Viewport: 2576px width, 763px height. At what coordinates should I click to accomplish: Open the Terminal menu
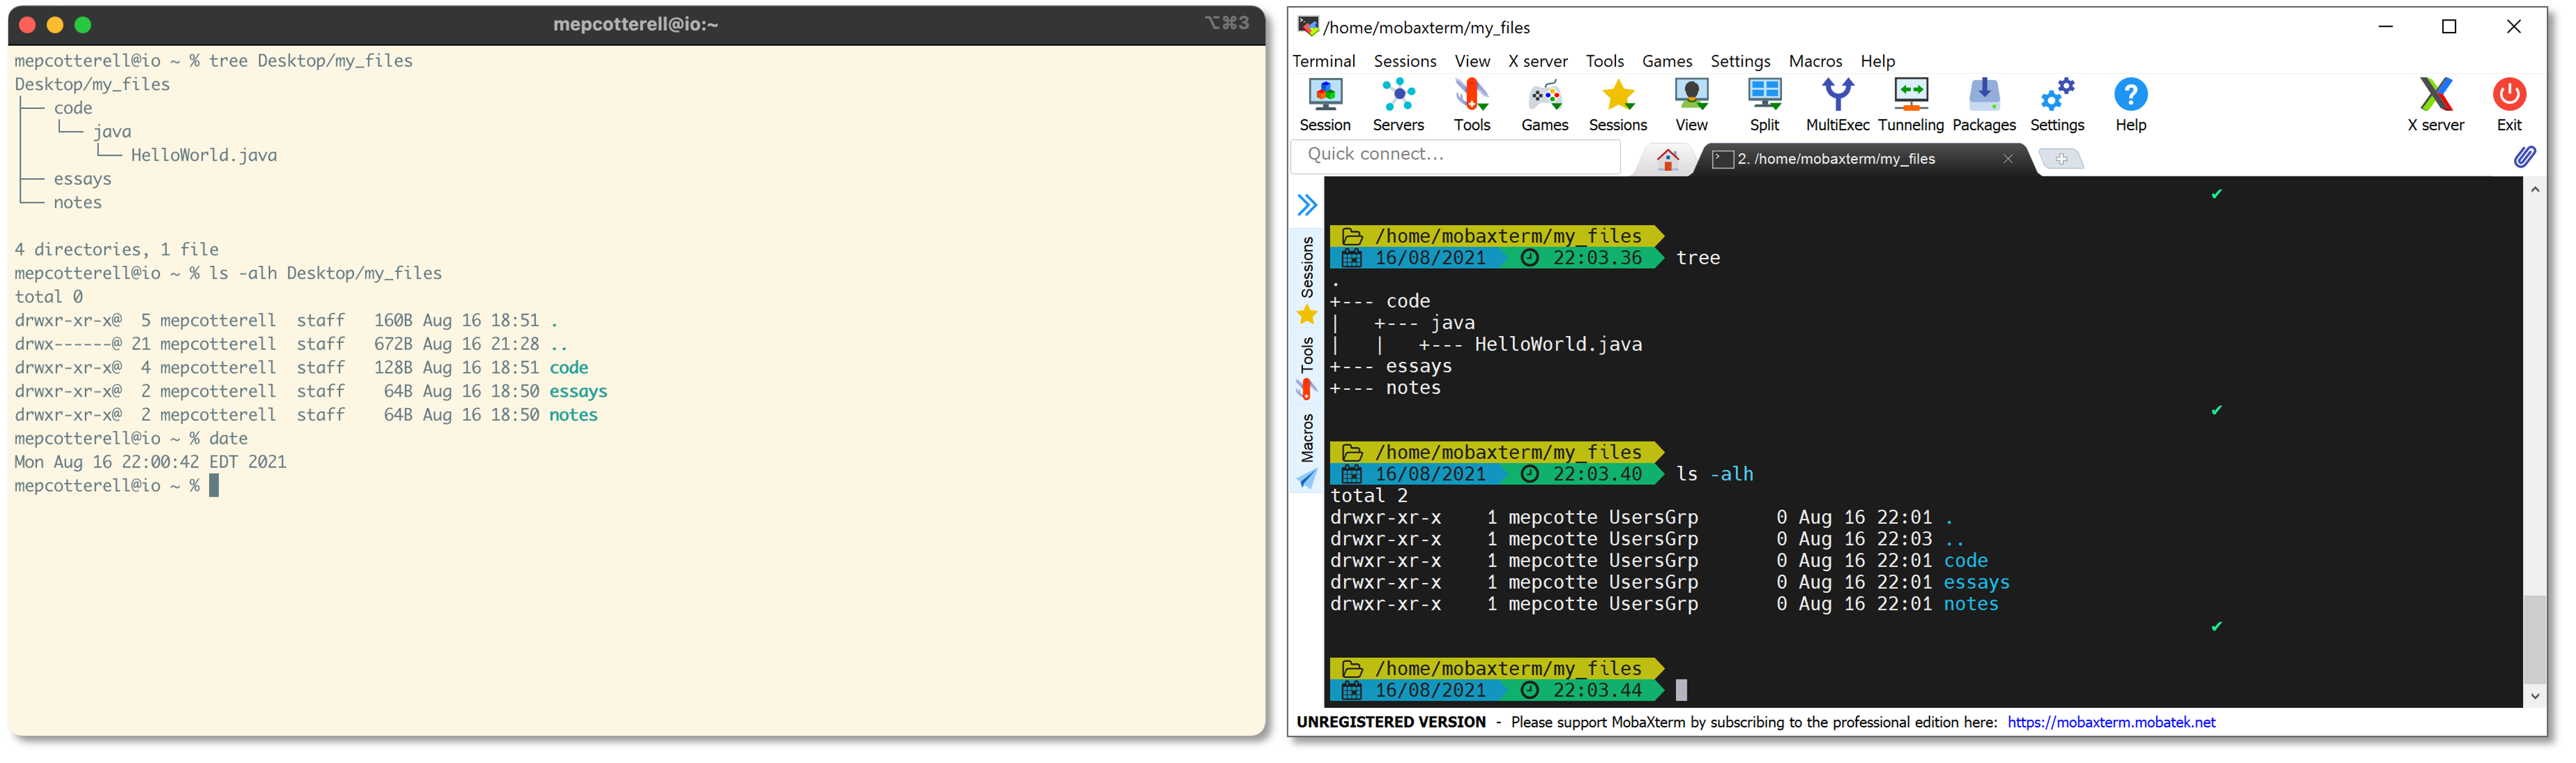(x=1323, y=61)
